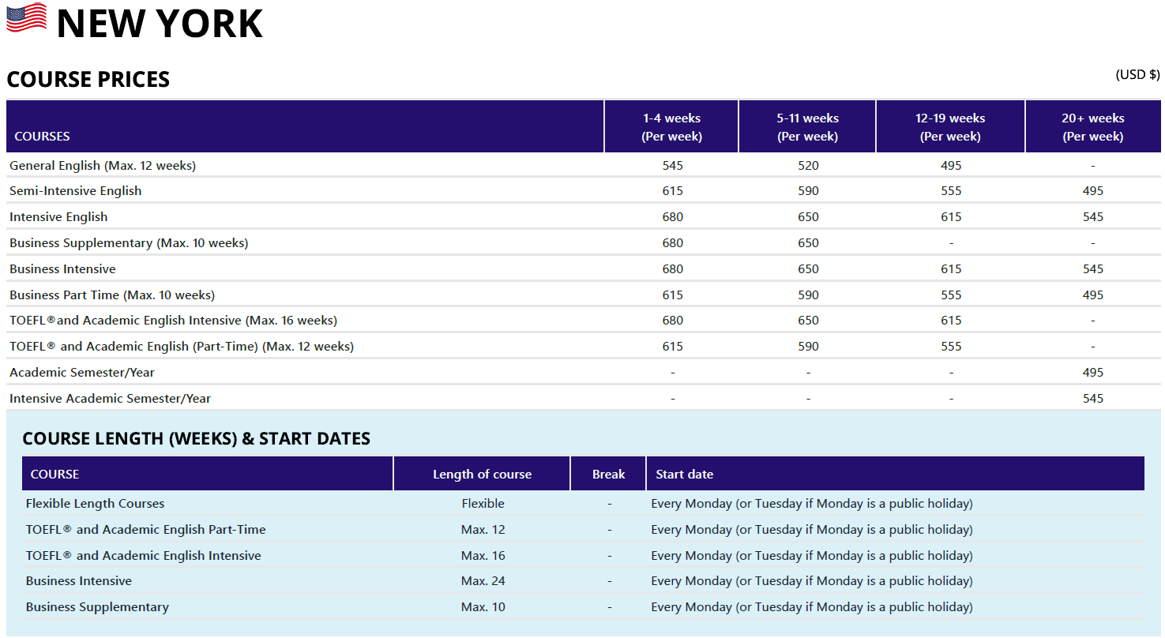Click Business Part Time (Max. 10 weeks)
The width and height of the screenshot is (1165, 638).
pos(112,295)
